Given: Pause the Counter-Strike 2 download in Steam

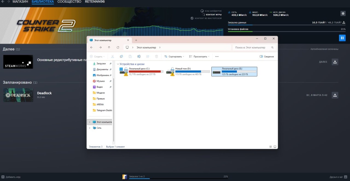Looking at the screenshot, I should point(342,38).
